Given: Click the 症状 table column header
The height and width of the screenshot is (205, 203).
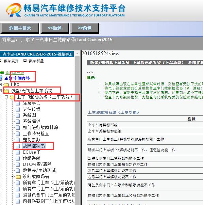Looking at the screenshot, I should coord(191,119).
